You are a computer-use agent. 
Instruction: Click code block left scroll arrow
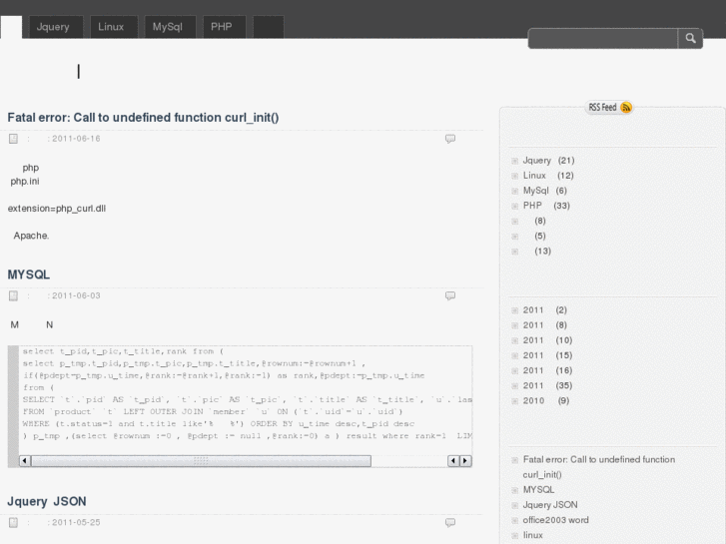coord(25,461)
